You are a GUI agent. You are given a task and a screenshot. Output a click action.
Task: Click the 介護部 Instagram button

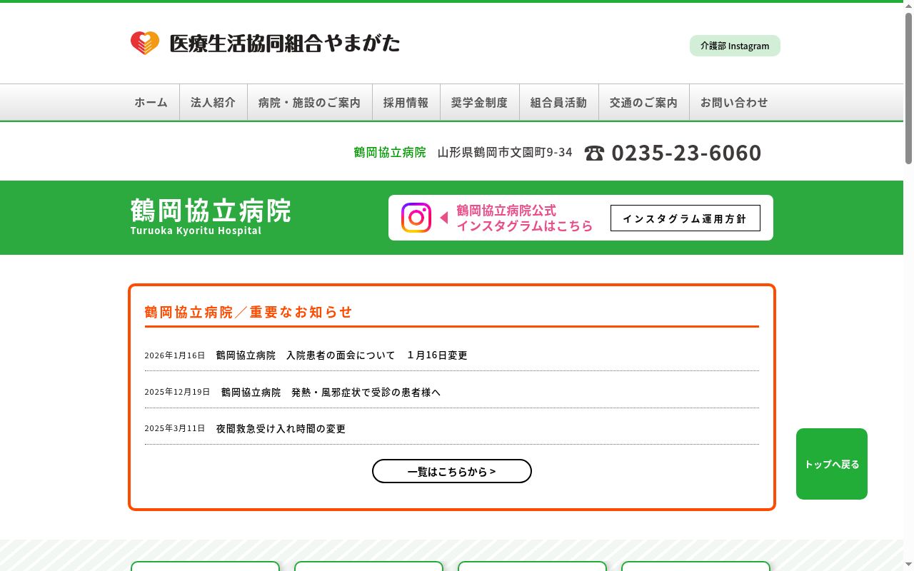[735, 46]
